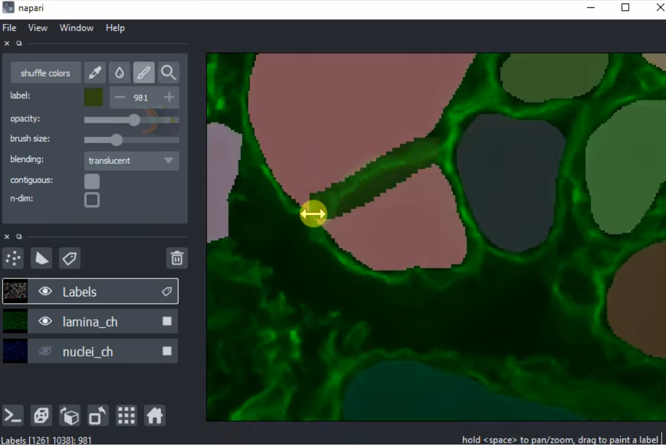Screen dimensions: 666x445
Task: Show the nuclei_ch layer
Action: click(45, 351)
